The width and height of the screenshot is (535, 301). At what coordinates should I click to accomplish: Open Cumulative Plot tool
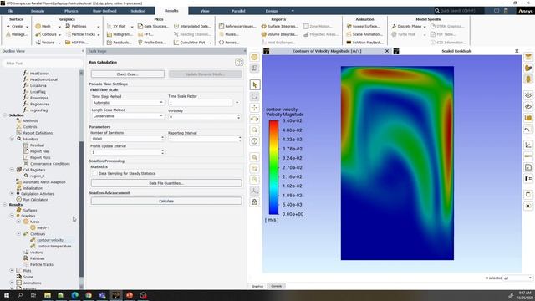pyautogui.click(x=190, y=43)
